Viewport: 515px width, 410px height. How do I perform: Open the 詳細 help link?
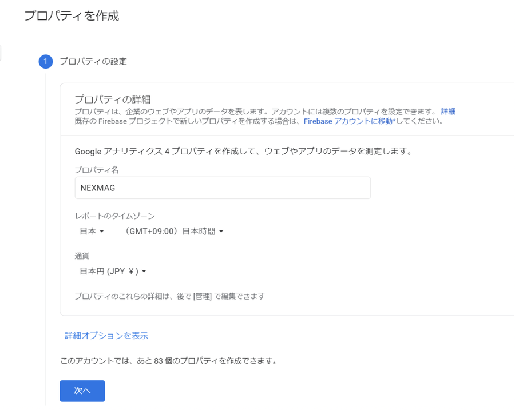pos(448,112)
